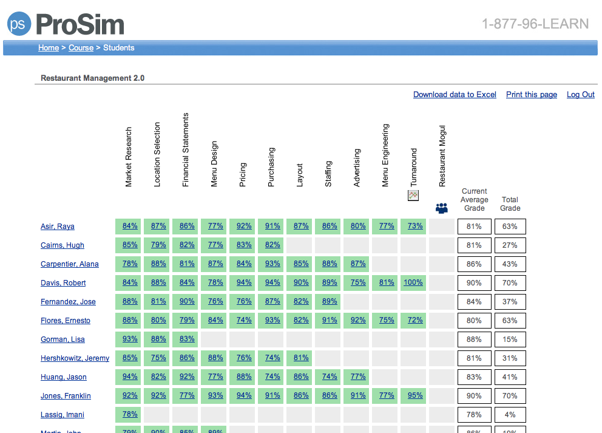Open the Turnaround chart icon

[x=413, y=196]
